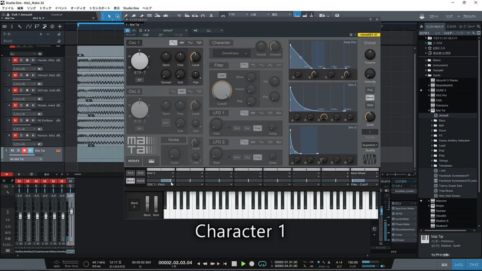Viewport: 482px width, 271px height.
Task: Select the arrow tool in toolbar
Action: tap(109, 16)
